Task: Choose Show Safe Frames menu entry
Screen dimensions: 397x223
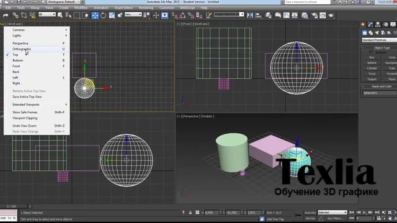Action: (x=37, y=112)
